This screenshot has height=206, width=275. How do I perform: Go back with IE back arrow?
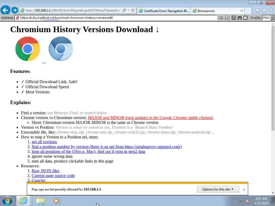[x=5, y=10]
